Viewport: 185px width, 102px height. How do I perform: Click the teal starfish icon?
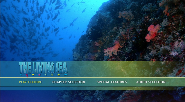tap(45, 74)
